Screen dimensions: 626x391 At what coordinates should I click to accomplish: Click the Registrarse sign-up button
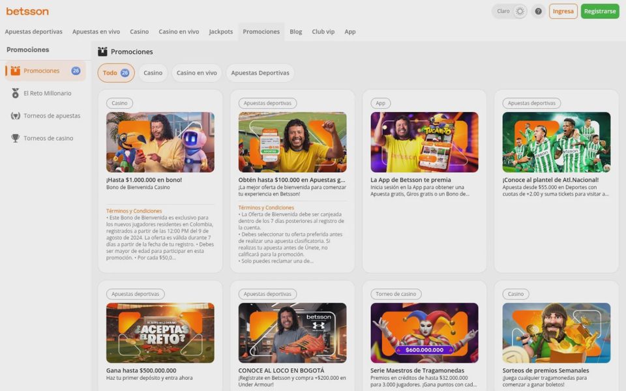click(x=600, y=11)
